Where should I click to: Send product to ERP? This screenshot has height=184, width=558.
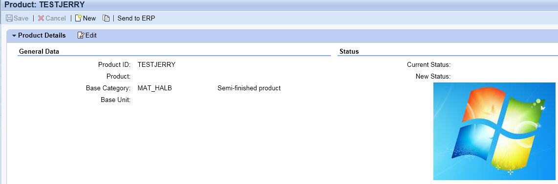coord(136,18)
